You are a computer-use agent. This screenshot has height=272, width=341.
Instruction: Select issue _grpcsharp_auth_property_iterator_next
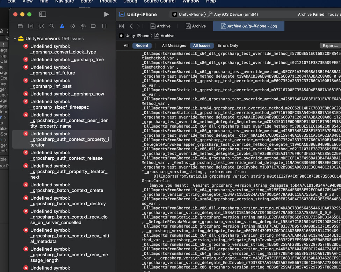click(62, 171)
